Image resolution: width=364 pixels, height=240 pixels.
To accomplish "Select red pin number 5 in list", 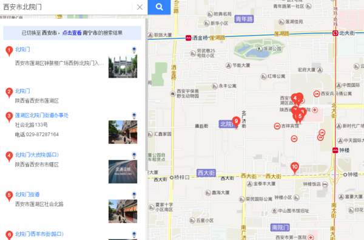I will pyautogui.click(x=9, y=196).
